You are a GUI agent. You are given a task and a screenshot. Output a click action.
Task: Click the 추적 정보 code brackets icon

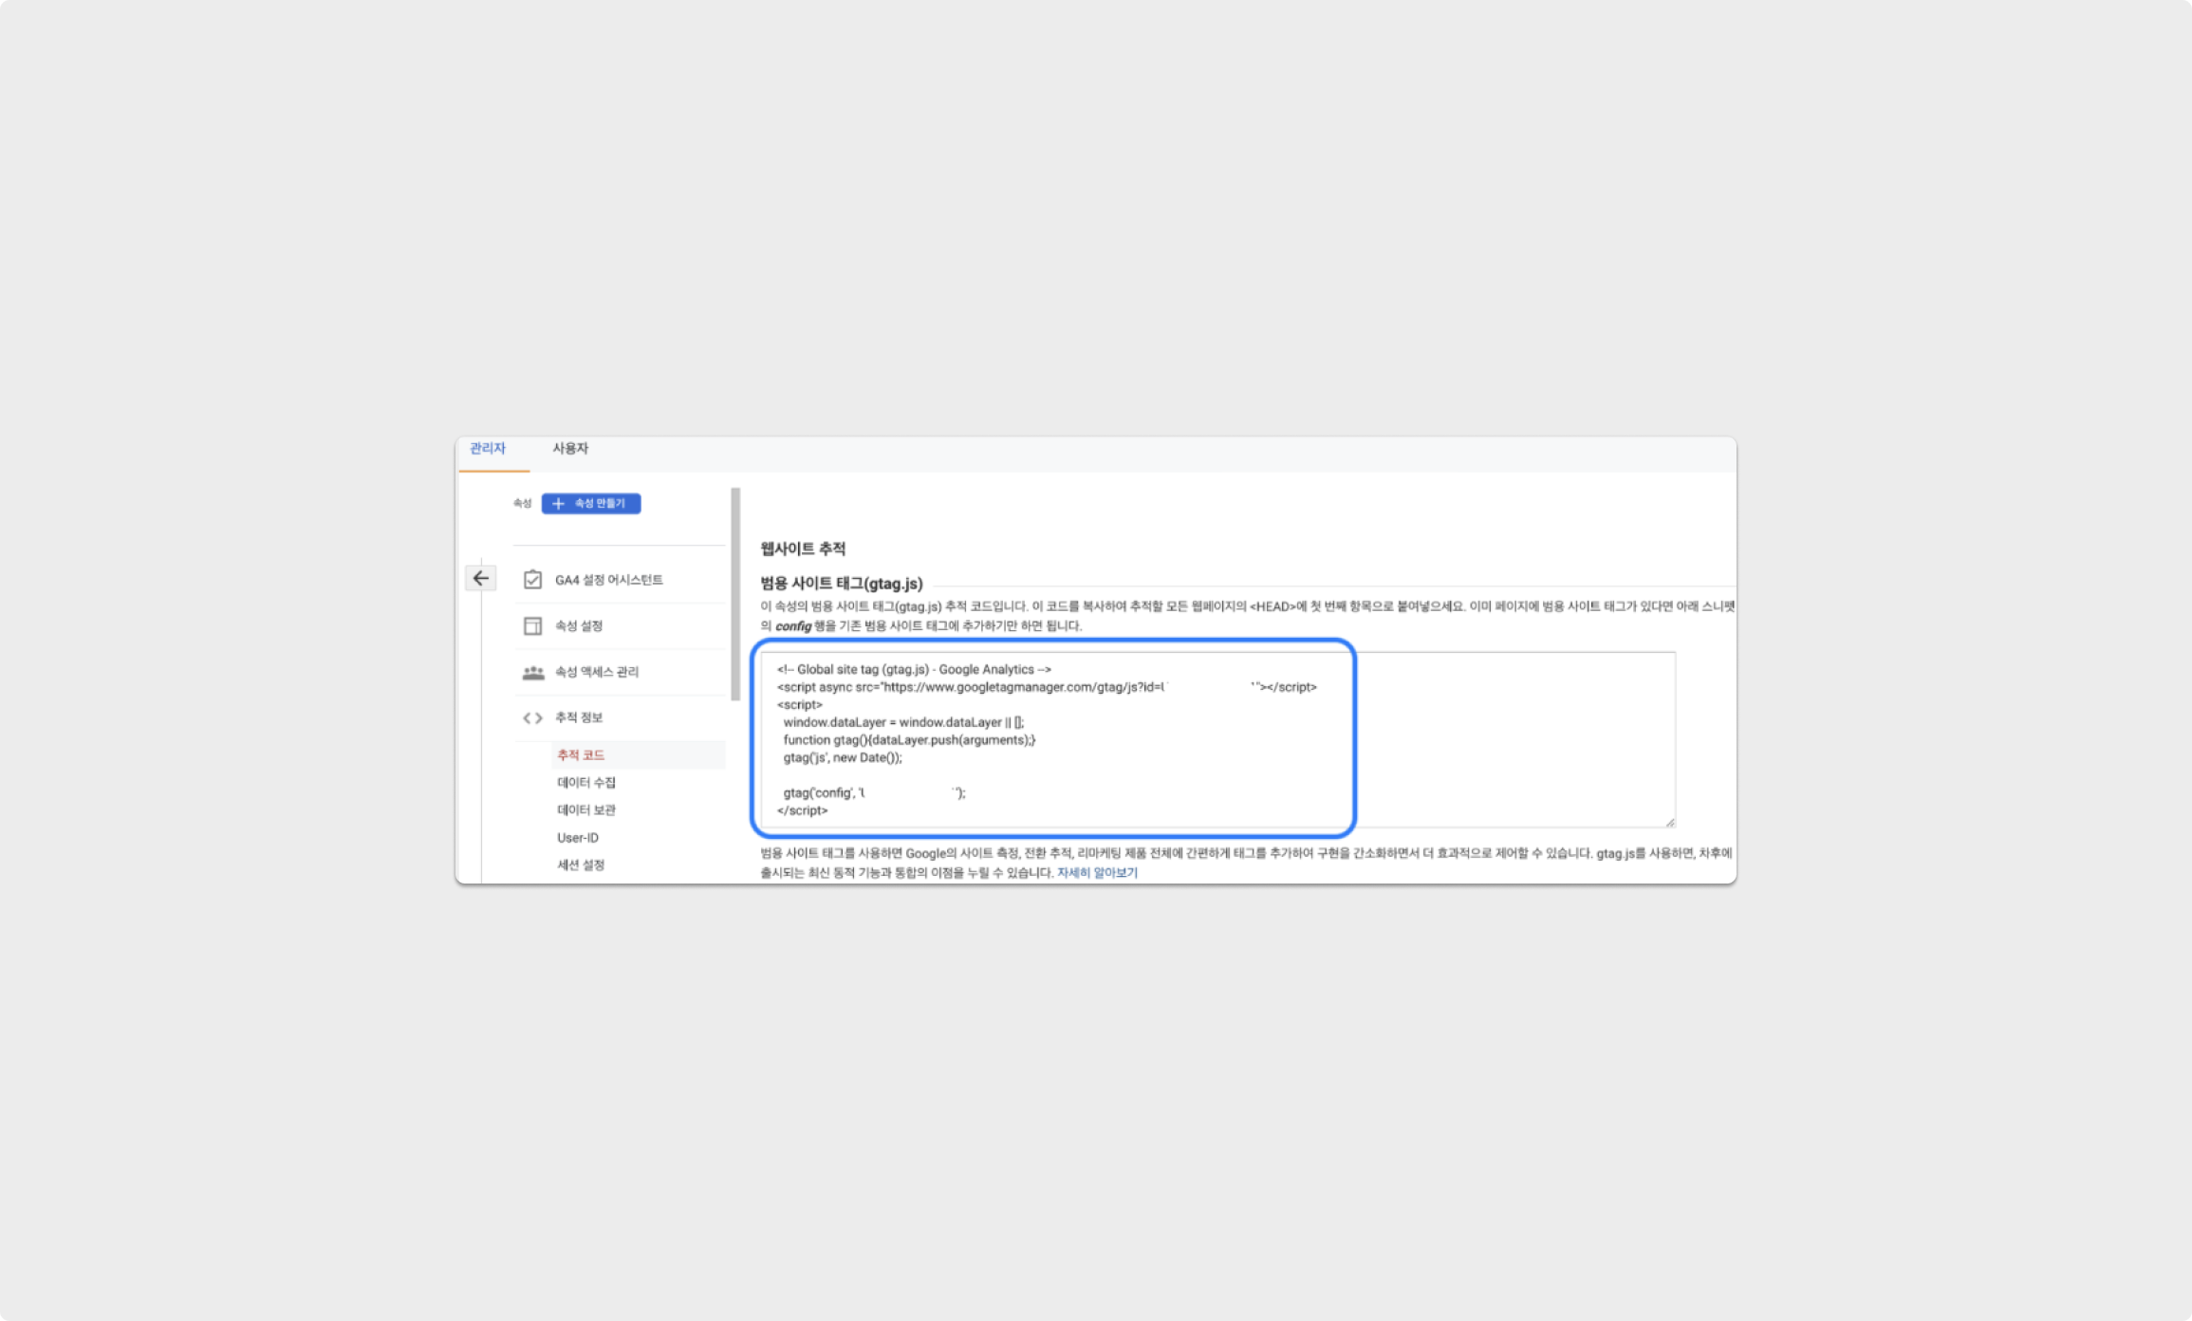click(x=532, y=718)
